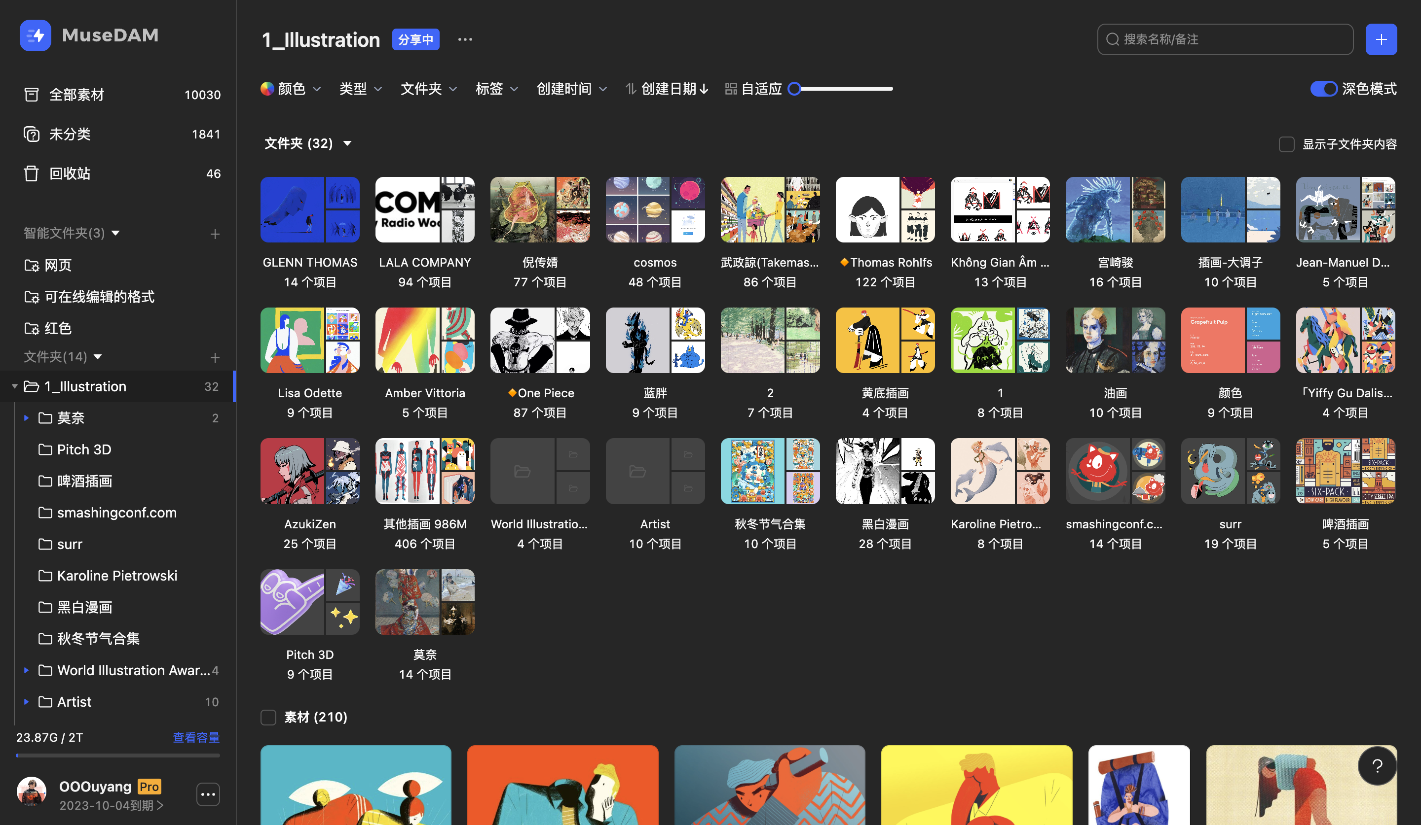Image resolution: width=1421 pixels, height=825 pixels.
Task: Expand the Artist tree folder
Action: (x=26, y=702)
